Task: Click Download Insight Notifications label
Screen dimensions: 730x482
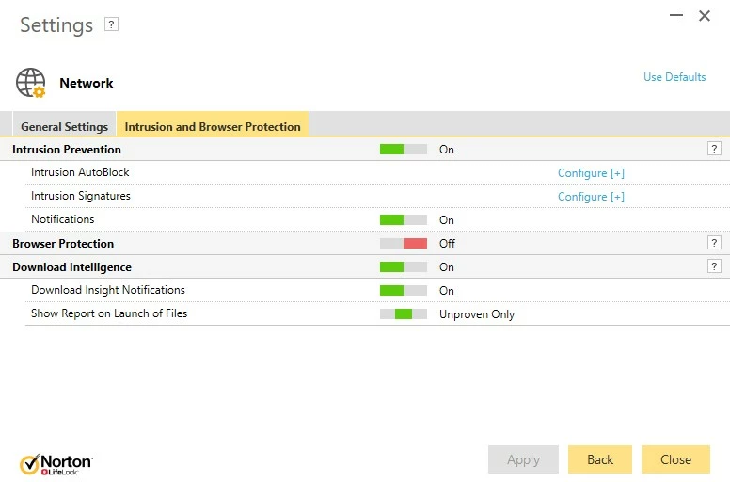Action: pos(108,290)
